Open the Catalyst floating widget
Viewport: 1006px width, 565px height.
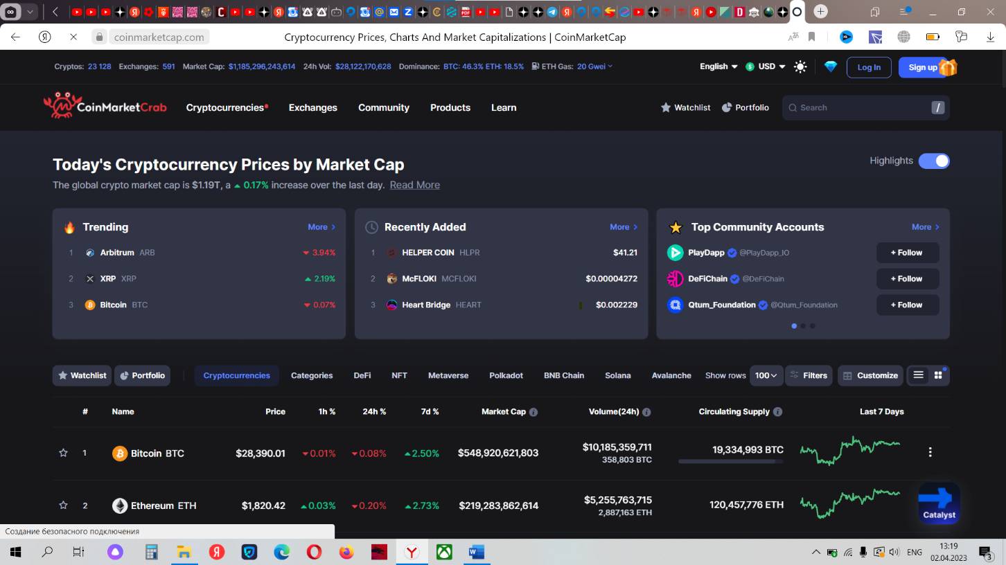tap(939, 503)
